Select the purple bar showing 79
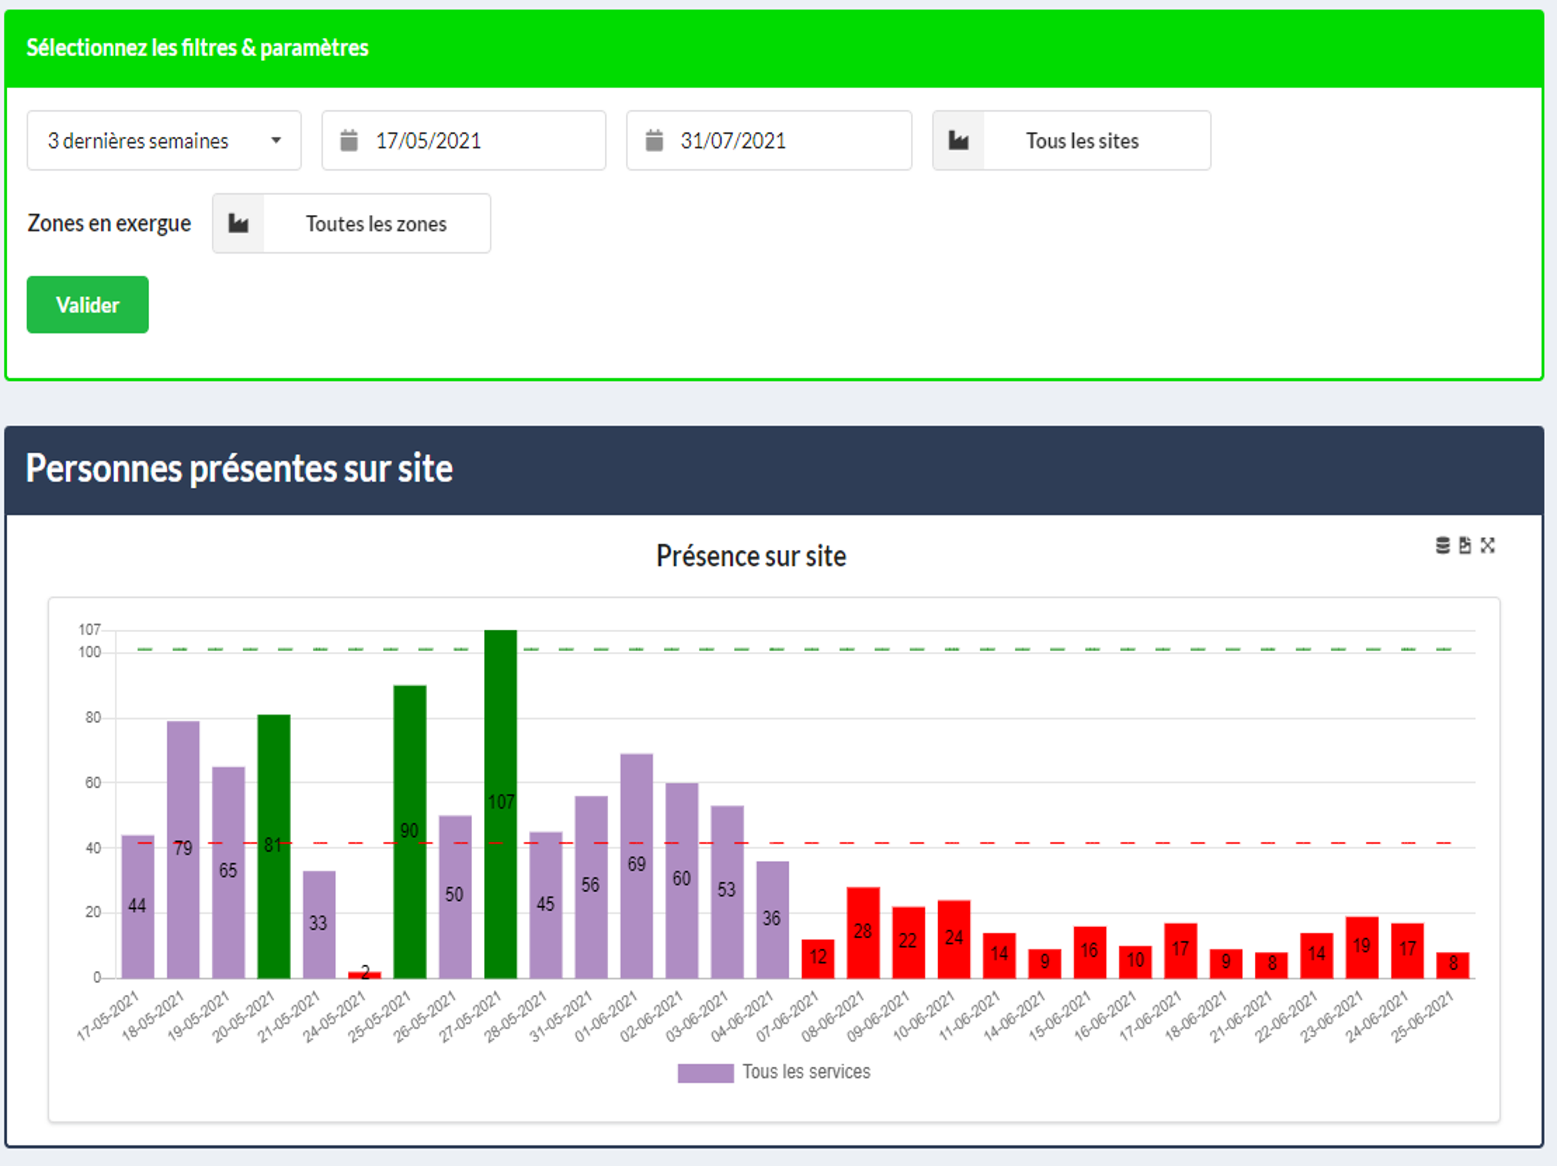 (x=183, y=850)
